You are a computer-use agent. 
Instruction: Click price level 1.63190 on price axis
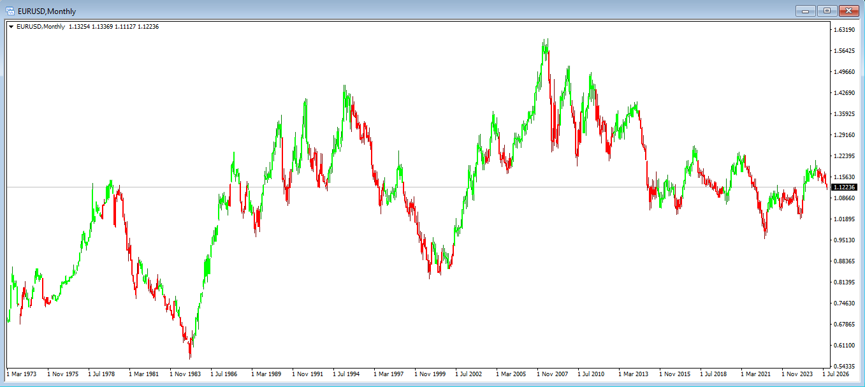(x=844, y=30)
